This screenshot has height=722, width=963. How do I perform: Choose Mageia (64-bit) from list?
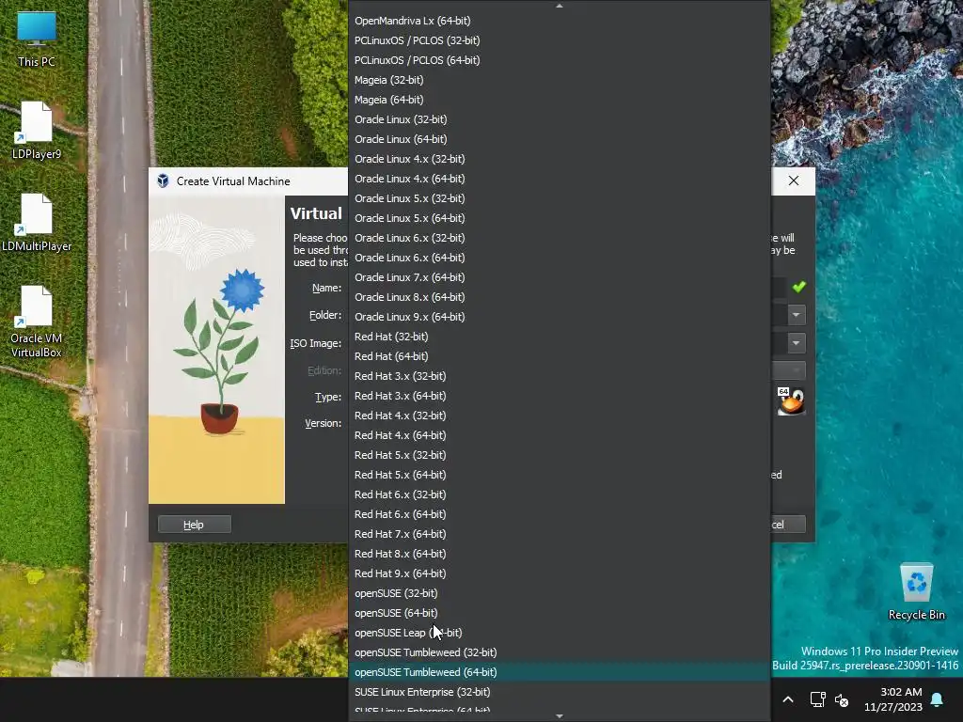[x=559, y=100]
